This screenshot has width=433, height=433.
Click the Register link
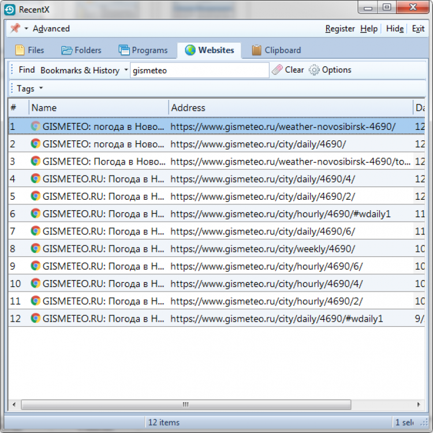[339, 28]
